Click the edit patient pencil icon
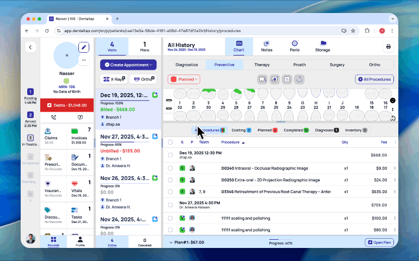 pos(83,47)
